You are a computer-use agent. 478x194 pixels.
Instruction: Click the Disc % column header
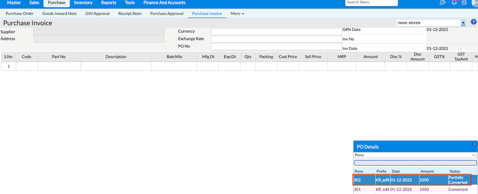point(396,57)
